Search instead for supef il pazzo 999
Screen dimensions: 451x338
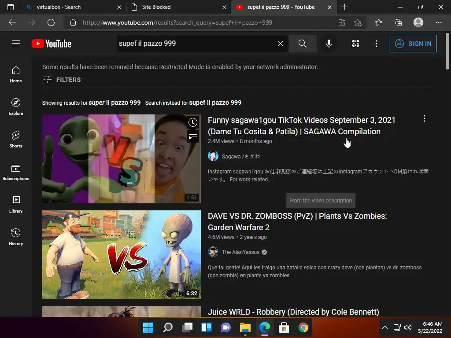click(215, 103)
